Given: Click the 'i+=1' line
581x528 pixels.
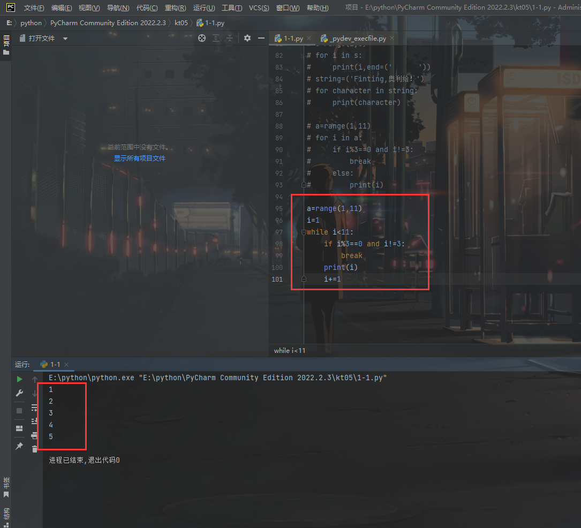Looking at the screenshot, I should 333,279.
